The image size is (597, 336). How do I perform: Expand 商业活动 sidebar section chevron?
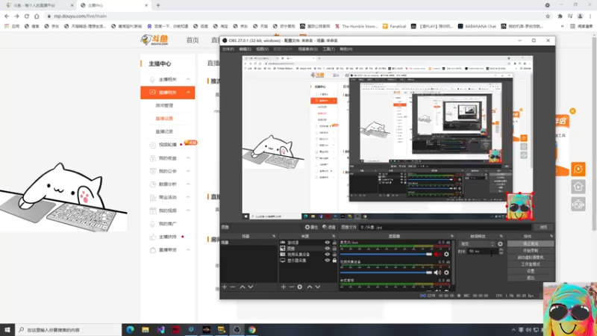click(188, 197)
